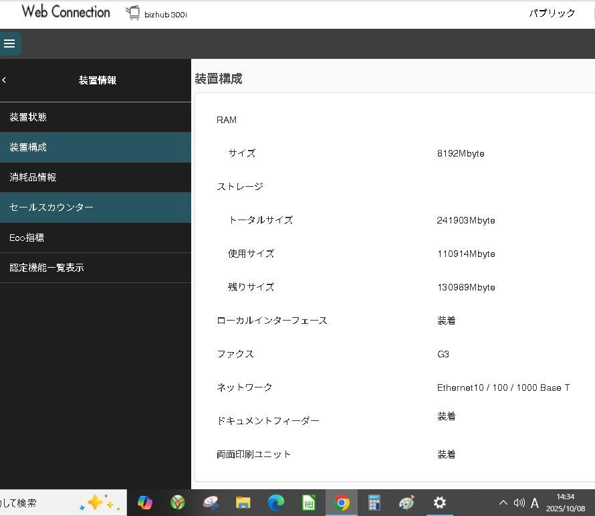Open Microsoft Edge from the taskbar

click(x=275, y=502)
